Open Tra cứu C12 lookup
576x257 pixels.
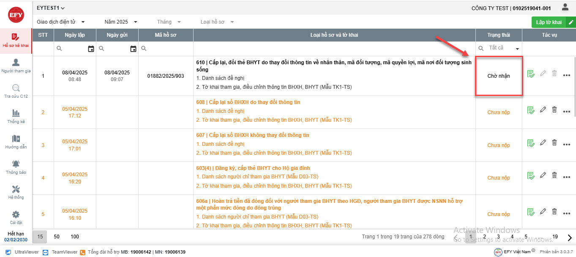(x=16, y=91)
